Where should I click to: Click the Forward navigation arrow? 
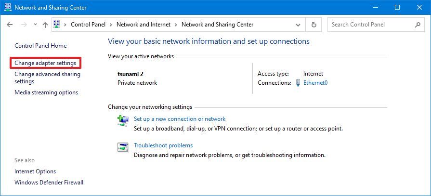[24, 25]
